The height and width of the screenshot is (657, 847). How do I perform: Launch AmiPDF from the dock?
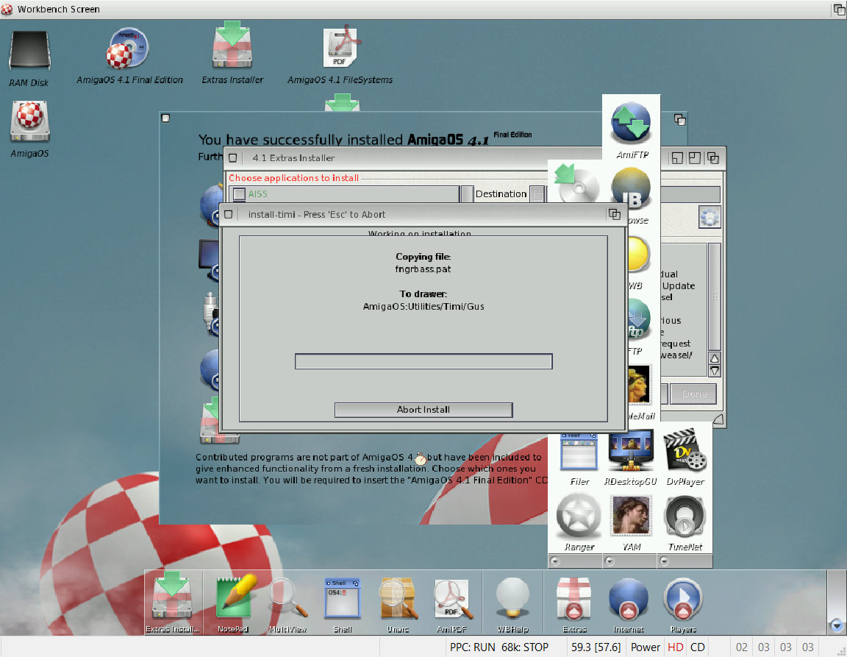[x=453, y=599]
